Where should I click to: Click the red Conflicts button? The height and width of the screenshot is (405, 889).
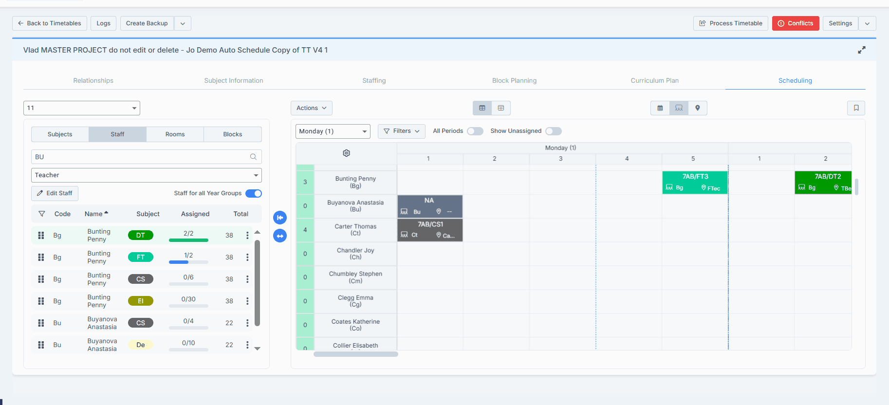point(795,23)
